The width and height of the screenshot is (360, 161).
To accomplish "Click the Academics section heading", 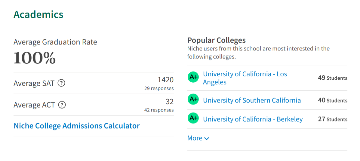I will (38, 14).
